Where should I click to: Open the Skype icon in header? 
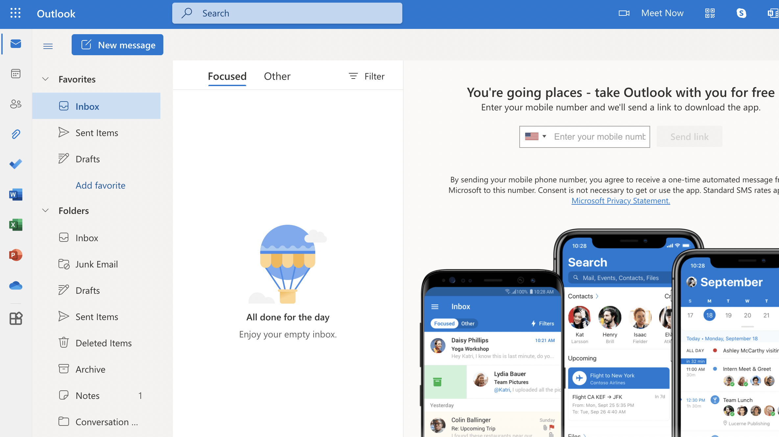741,13
